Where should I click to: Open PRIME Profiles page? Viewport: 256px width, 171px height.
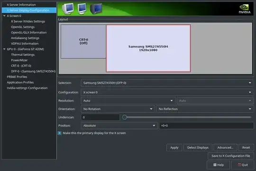tap(17, 77)
